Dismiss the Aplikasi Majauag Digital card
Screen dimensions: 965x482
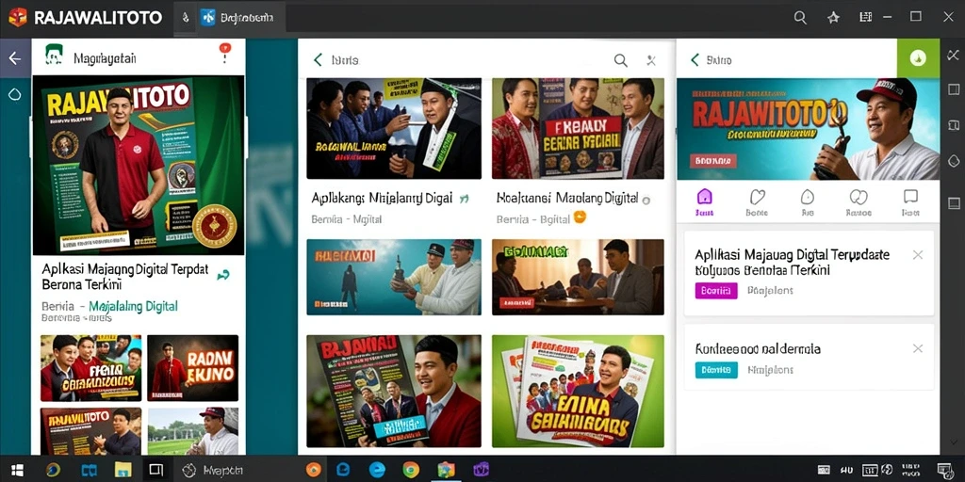(x=918, y=254)
